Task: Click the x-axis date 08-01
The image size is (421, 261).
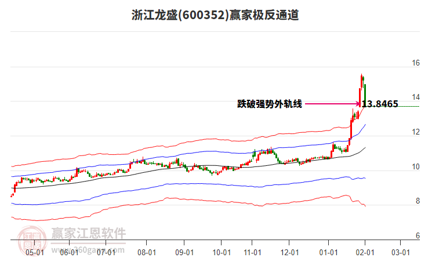Action: [x=147, y=252]
